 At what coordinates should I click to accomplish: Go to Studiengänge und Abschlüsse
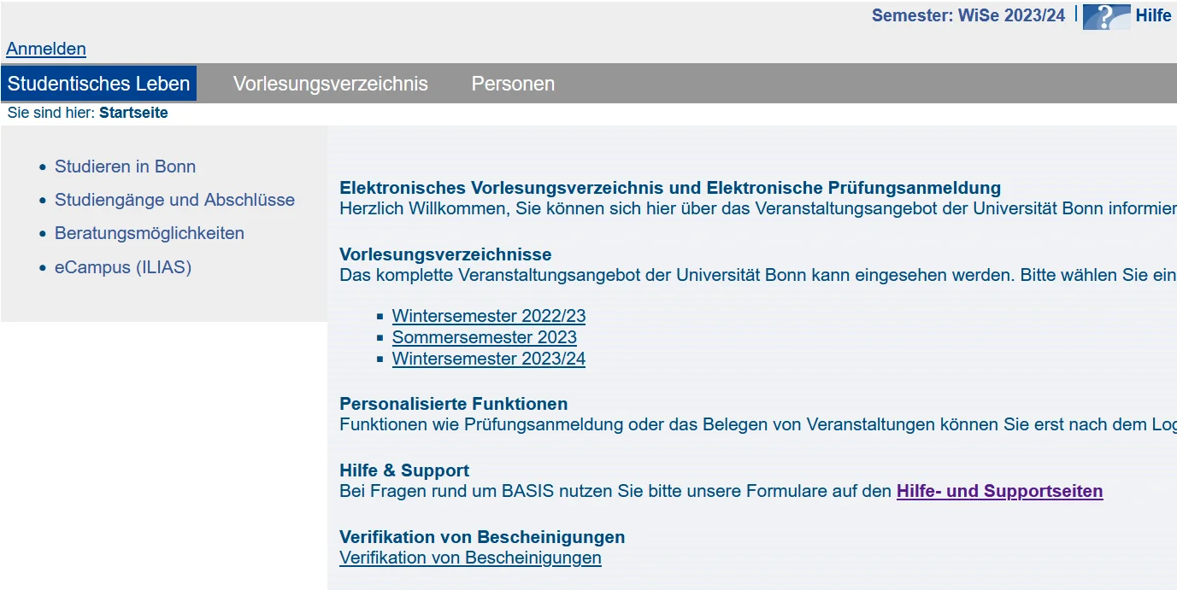tap(174, 200)
